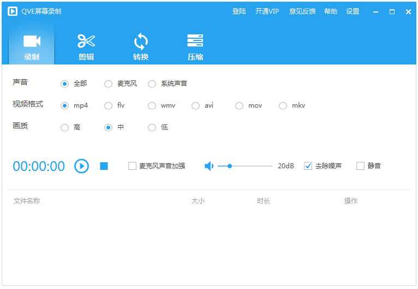
Task: Click the QVE app logo icon
Action: pos(12,11)
